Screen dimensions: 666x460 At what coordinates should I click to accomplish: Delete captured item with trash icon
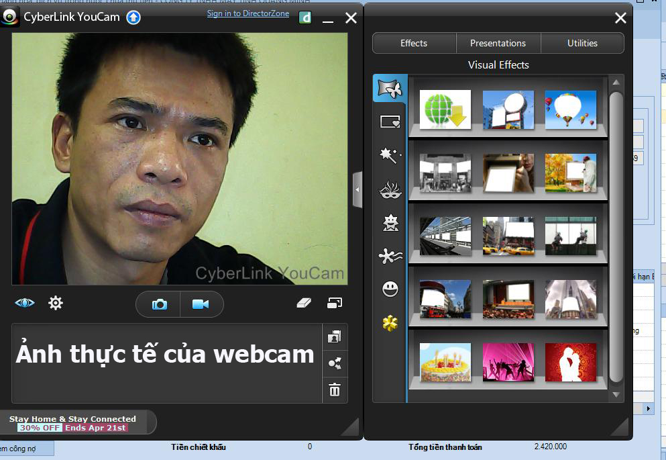[335, 389]
